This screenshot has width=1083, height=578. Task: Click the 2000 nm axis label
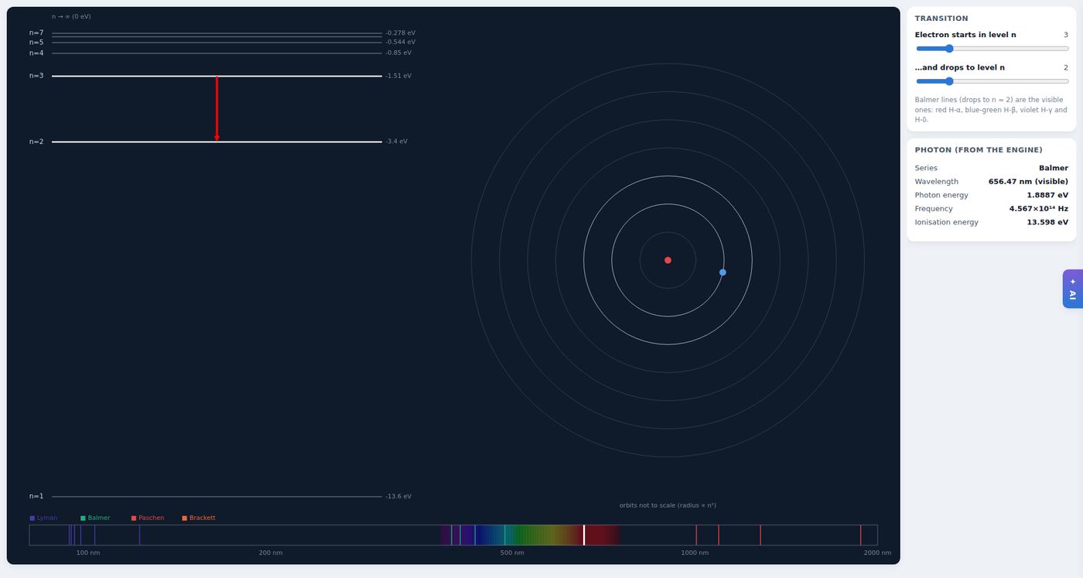877,552
